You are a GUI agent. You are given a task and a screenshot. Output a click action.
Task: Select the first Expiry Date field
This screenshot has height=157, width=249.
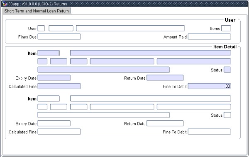(54, 78)
